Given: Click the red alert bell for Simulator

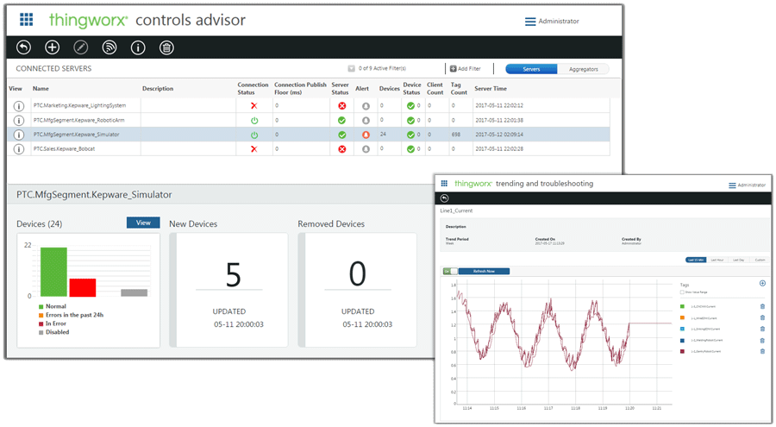Looking at the screenshot, I should coord(366,135).
